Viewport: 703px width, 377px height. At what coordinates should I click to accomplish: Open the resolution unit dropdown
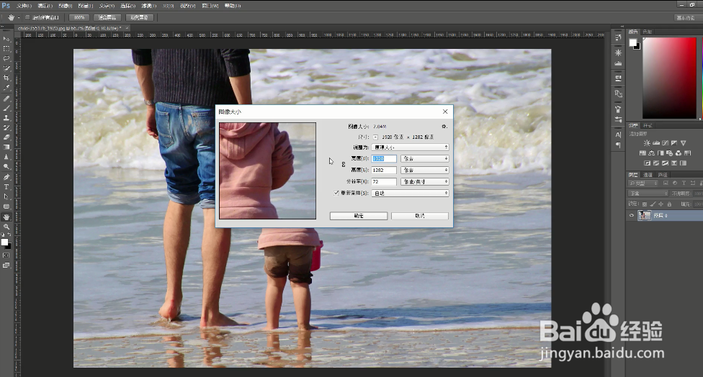pos(424,182)
